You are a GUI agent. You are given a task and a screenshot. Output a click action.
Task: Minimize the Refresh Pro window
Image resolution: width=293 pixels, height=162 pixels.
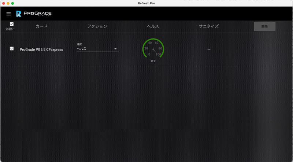coord(8,3)
